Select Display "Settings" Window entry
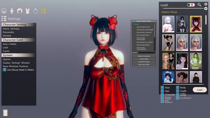This screenshot has height=118, width=210. (x=16, y=63)
